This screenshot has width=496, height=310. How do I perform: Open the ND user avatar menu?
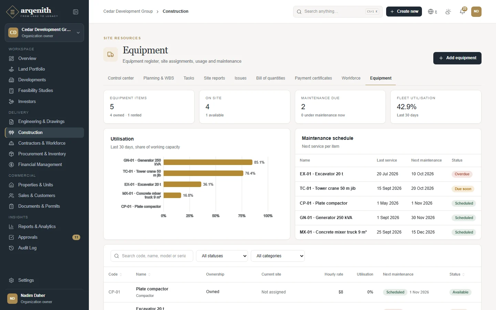(x=476, y=11)
